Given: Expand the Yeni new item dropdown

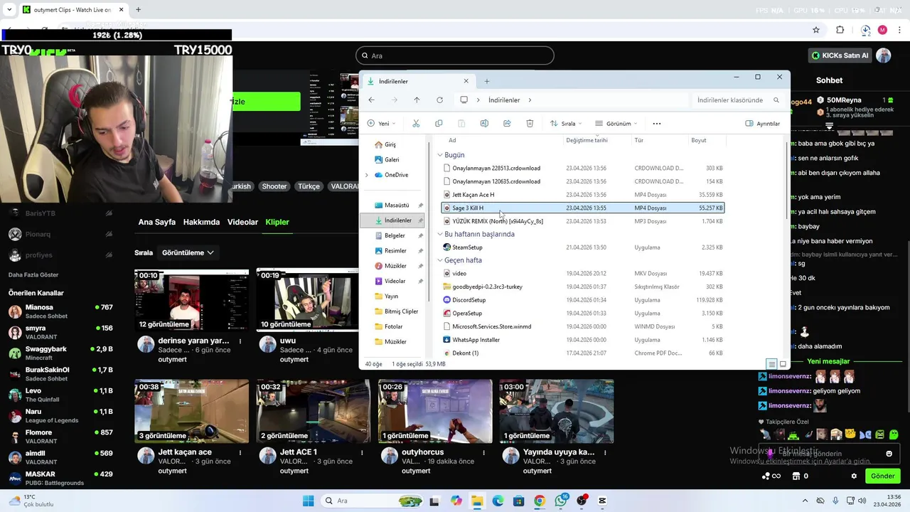Looking at the screenshot, I should click(382, 123).
